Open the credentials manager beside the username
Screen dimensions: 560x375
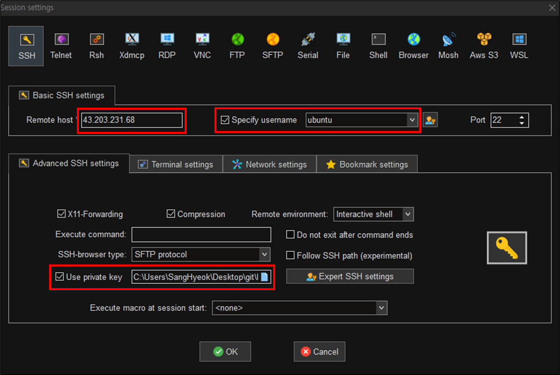coord(430,120)
